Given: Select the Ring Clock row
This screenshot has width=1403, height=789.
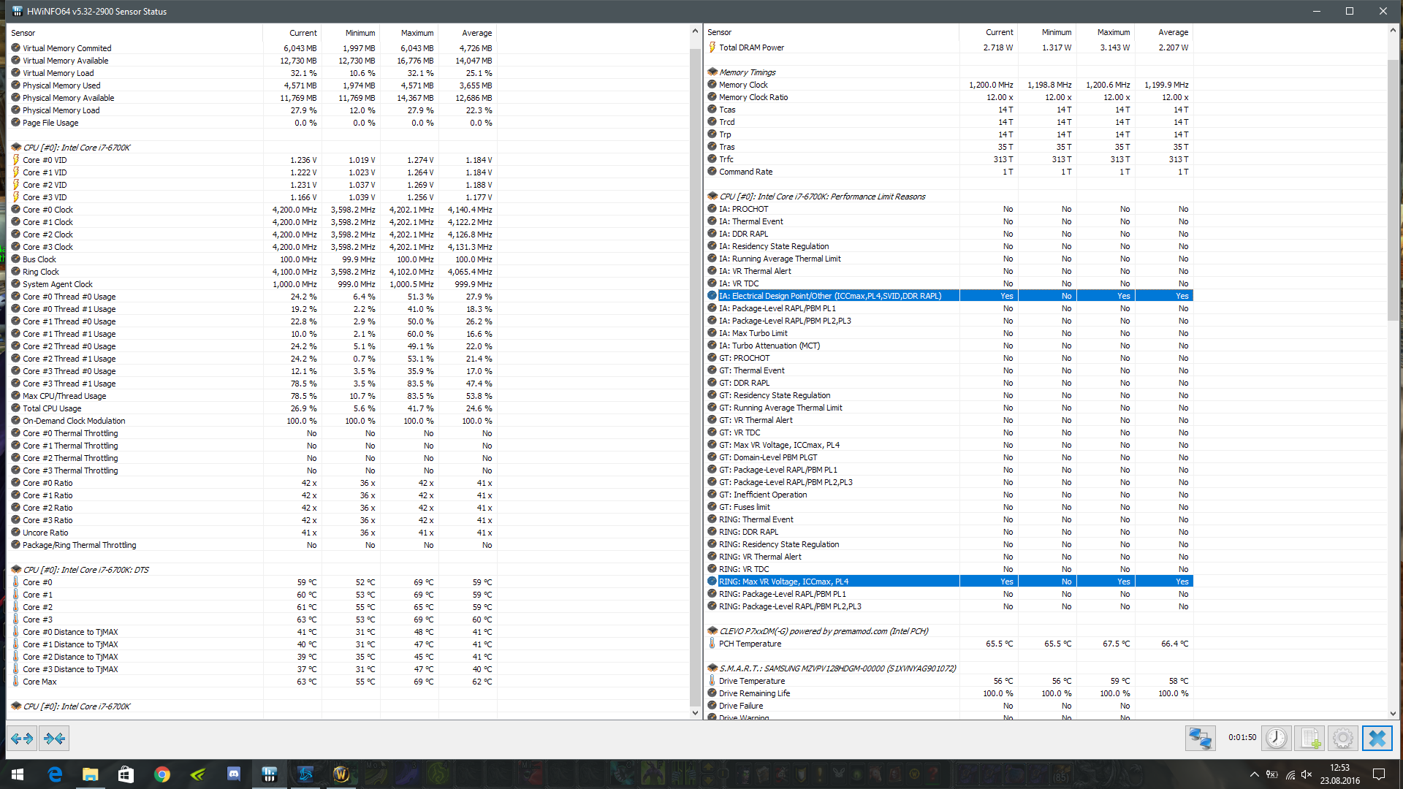Looking at the screenshot, I should tap(254, 272).
